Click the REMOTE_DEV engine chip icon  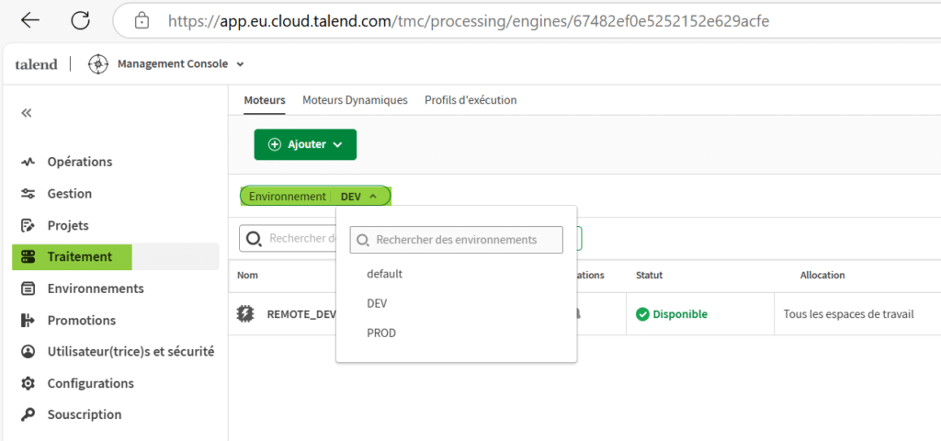tap(245, 314)
